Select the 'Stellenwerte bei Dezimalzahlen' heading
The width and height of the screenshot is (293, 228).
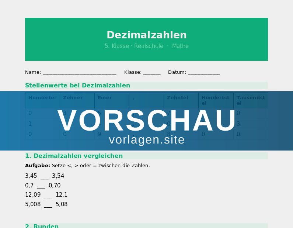[77, 86]
